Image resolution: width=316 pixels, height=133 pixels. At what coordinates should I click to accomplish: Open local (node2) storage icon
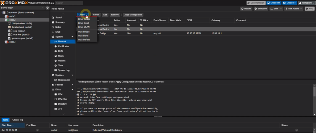9,31
